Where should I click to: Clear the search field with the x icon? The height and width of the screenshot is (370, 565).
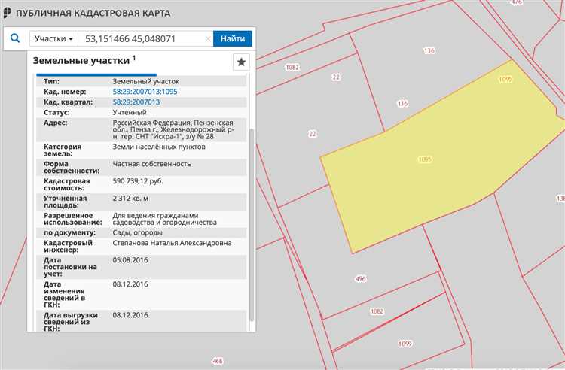tap(208, 39)
